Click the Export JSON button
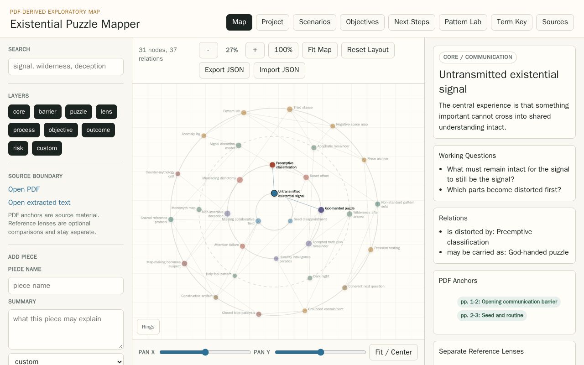The width and height of the screenshot is (584, 365). pos(224,70)
